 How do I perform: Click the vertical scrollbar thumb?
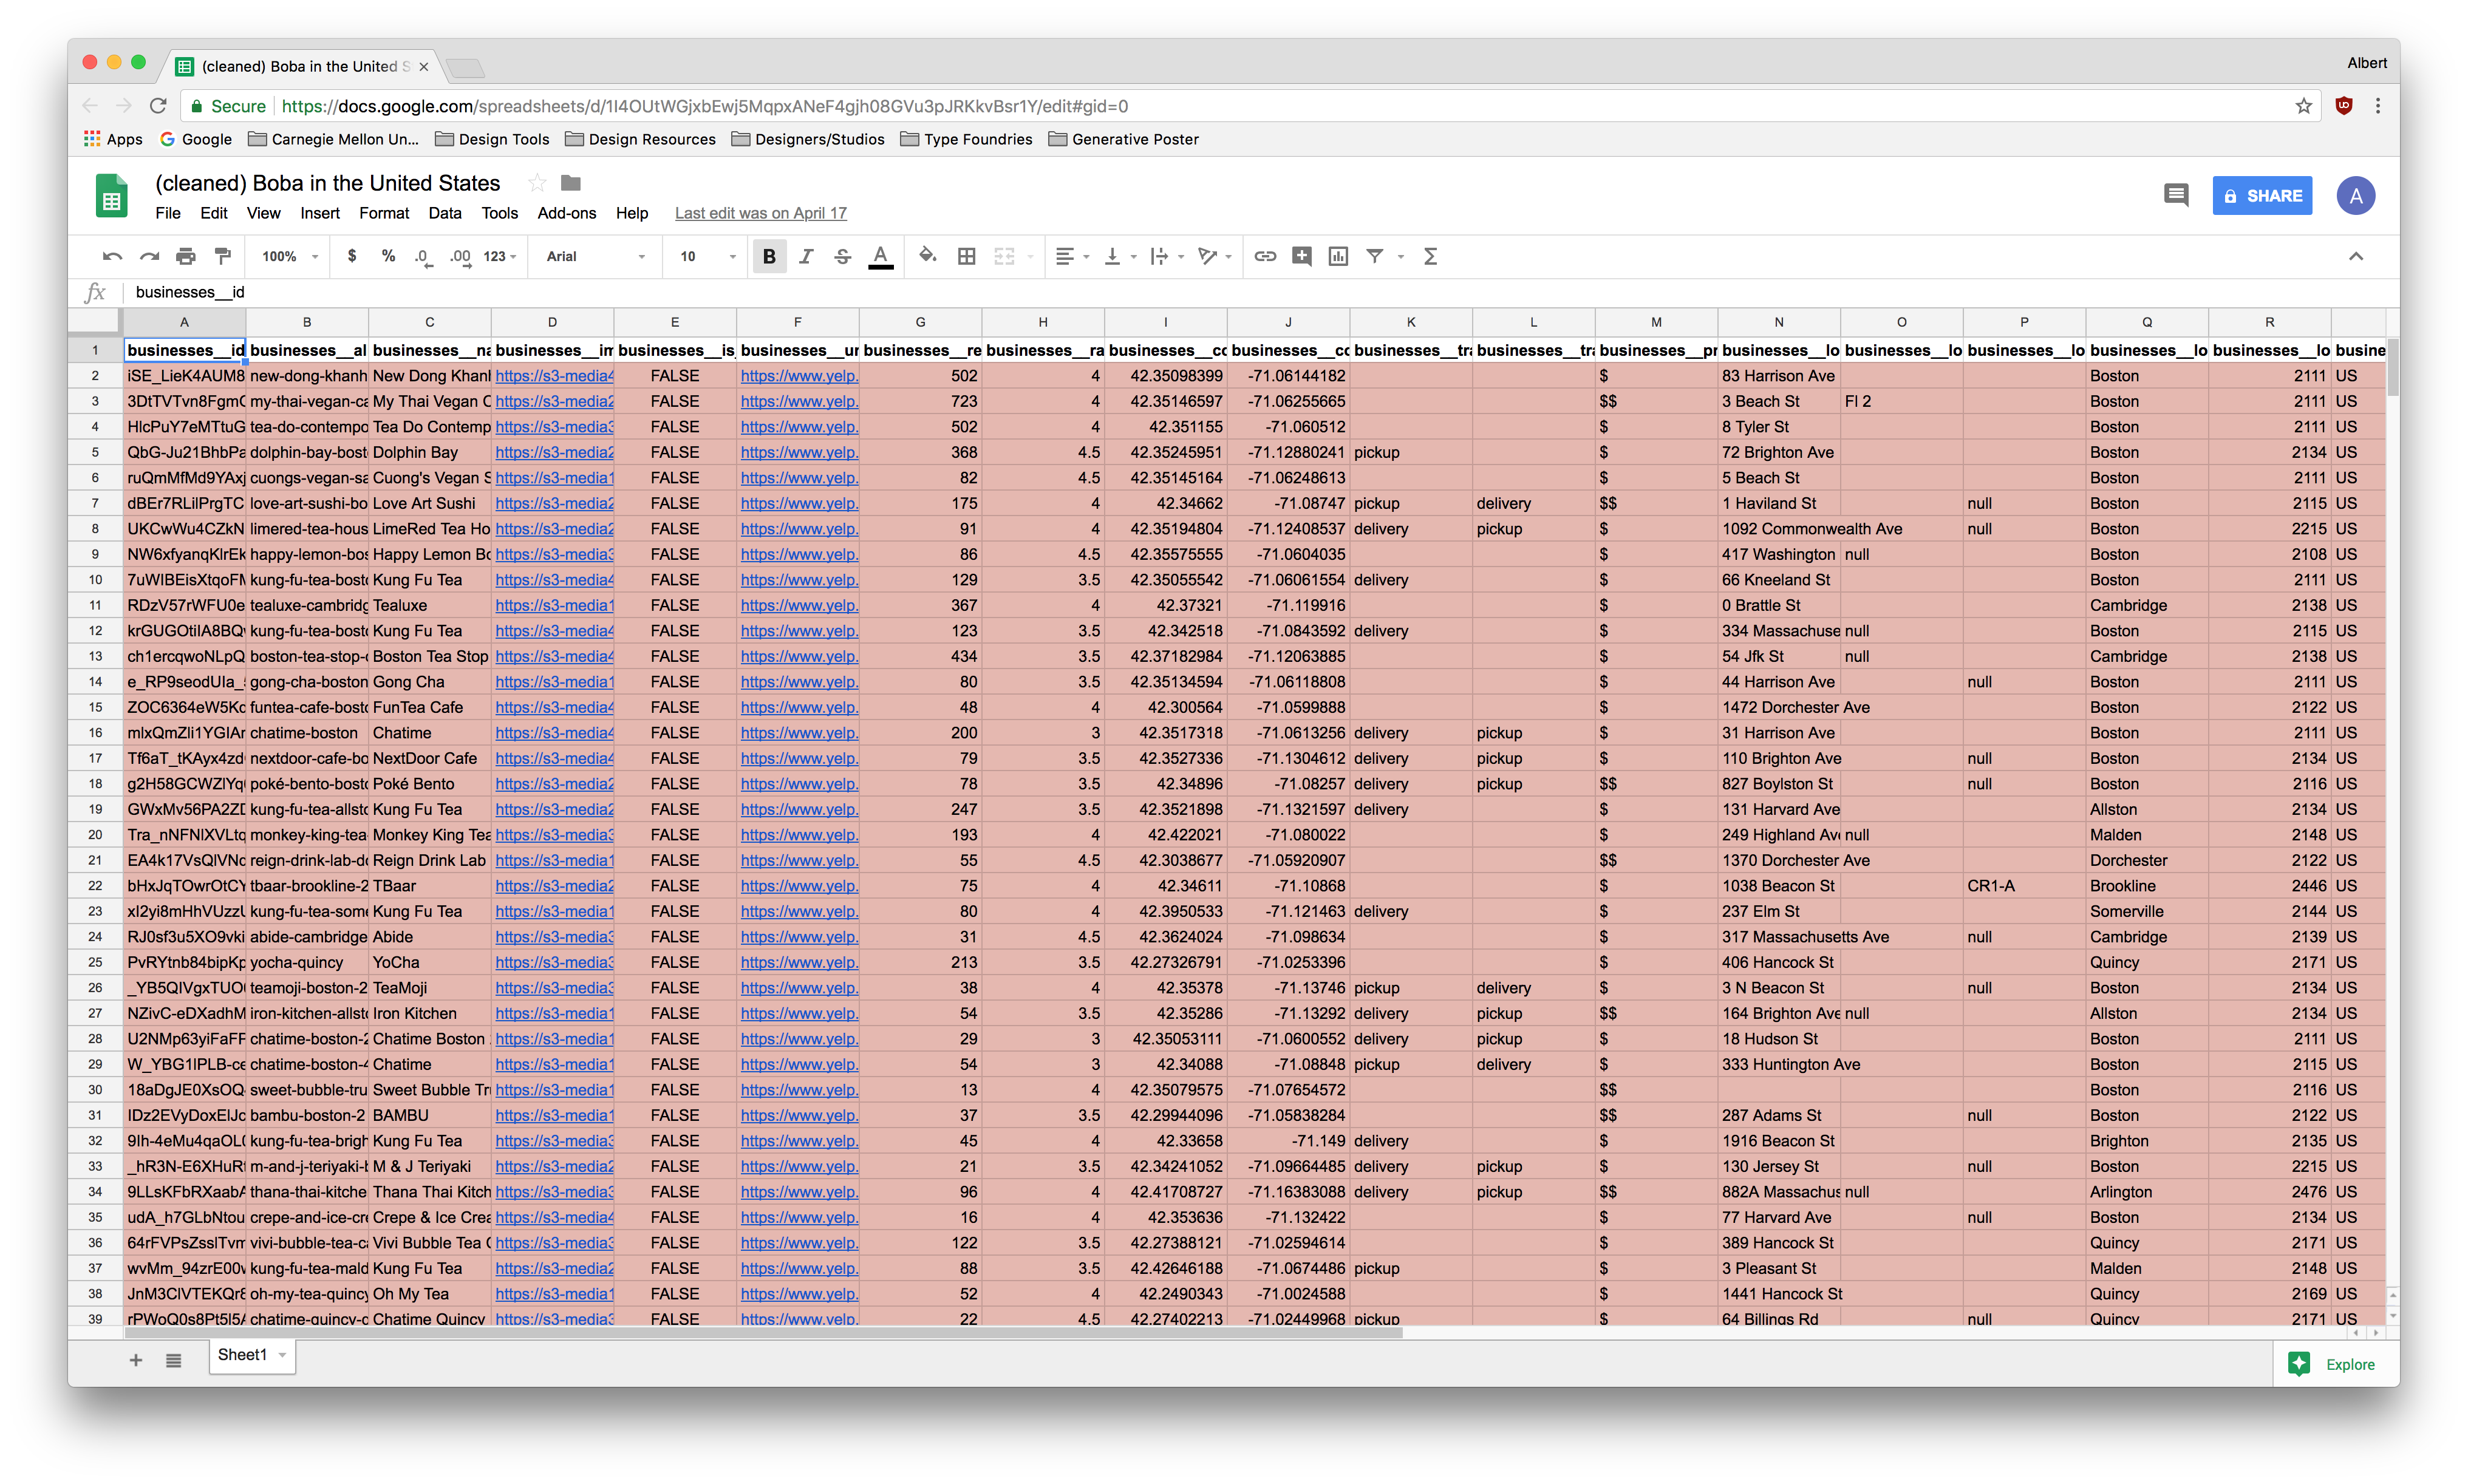pyautogui.click(x=2392, y=366)
